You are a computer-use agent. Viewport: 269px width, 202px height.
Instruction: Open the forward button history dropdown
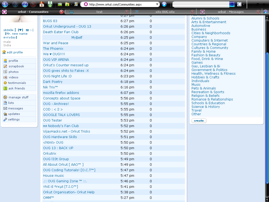pos(19,4)
